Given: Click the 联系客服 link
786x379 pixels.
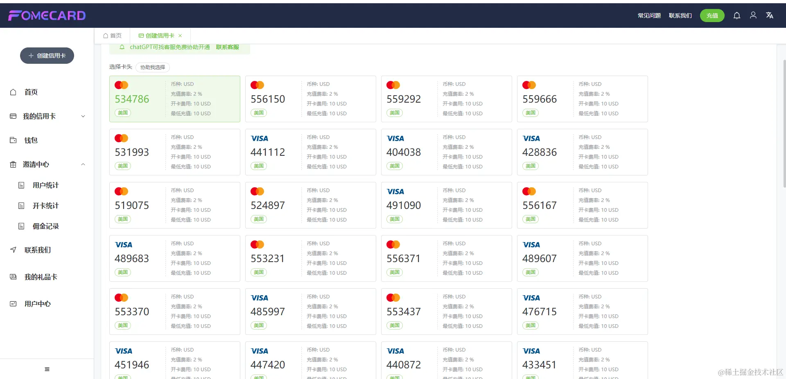Looking at the screenshot, I should point(228,47).
